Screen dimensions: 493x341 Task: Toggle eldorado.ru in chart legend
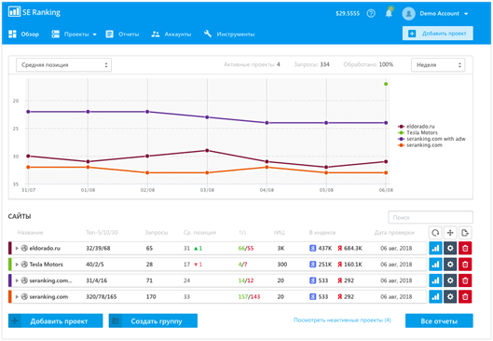tap(417, 127)
